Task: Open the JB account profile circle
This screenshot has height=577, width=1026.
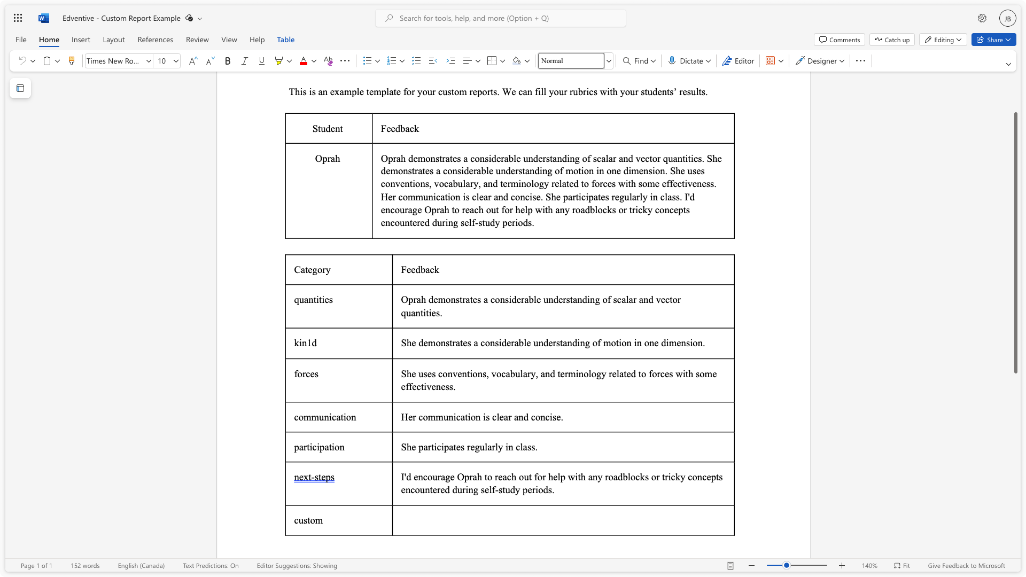Action: (1007, 18)
